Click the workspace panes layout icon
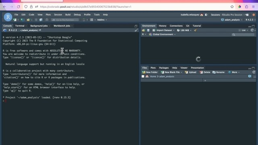 point(92,20)
